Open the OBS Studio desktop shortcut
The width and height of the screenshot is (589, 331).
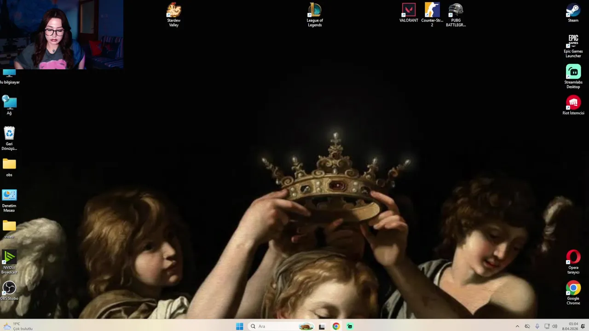pos(9,291)
